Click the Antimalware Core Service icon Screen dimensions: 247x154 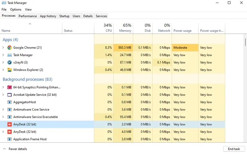tap(10, 109)
